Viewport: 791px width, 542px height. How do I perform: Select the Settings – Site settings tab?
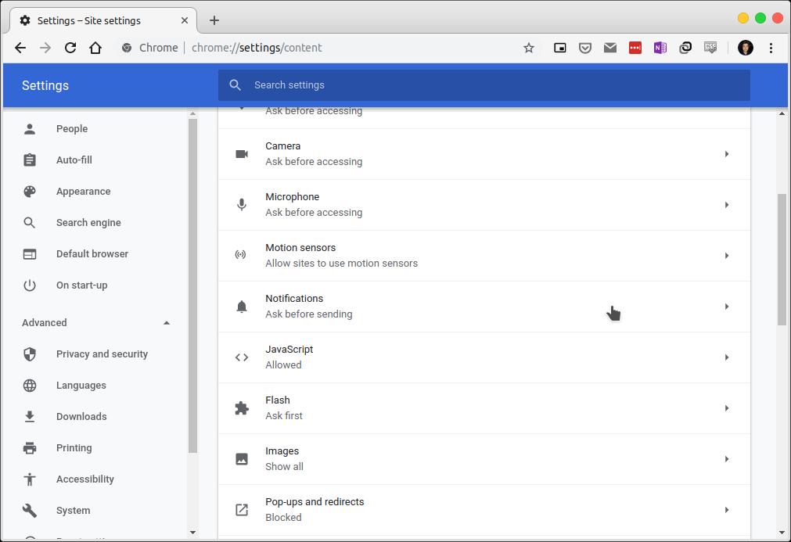[x=103, y=20]
